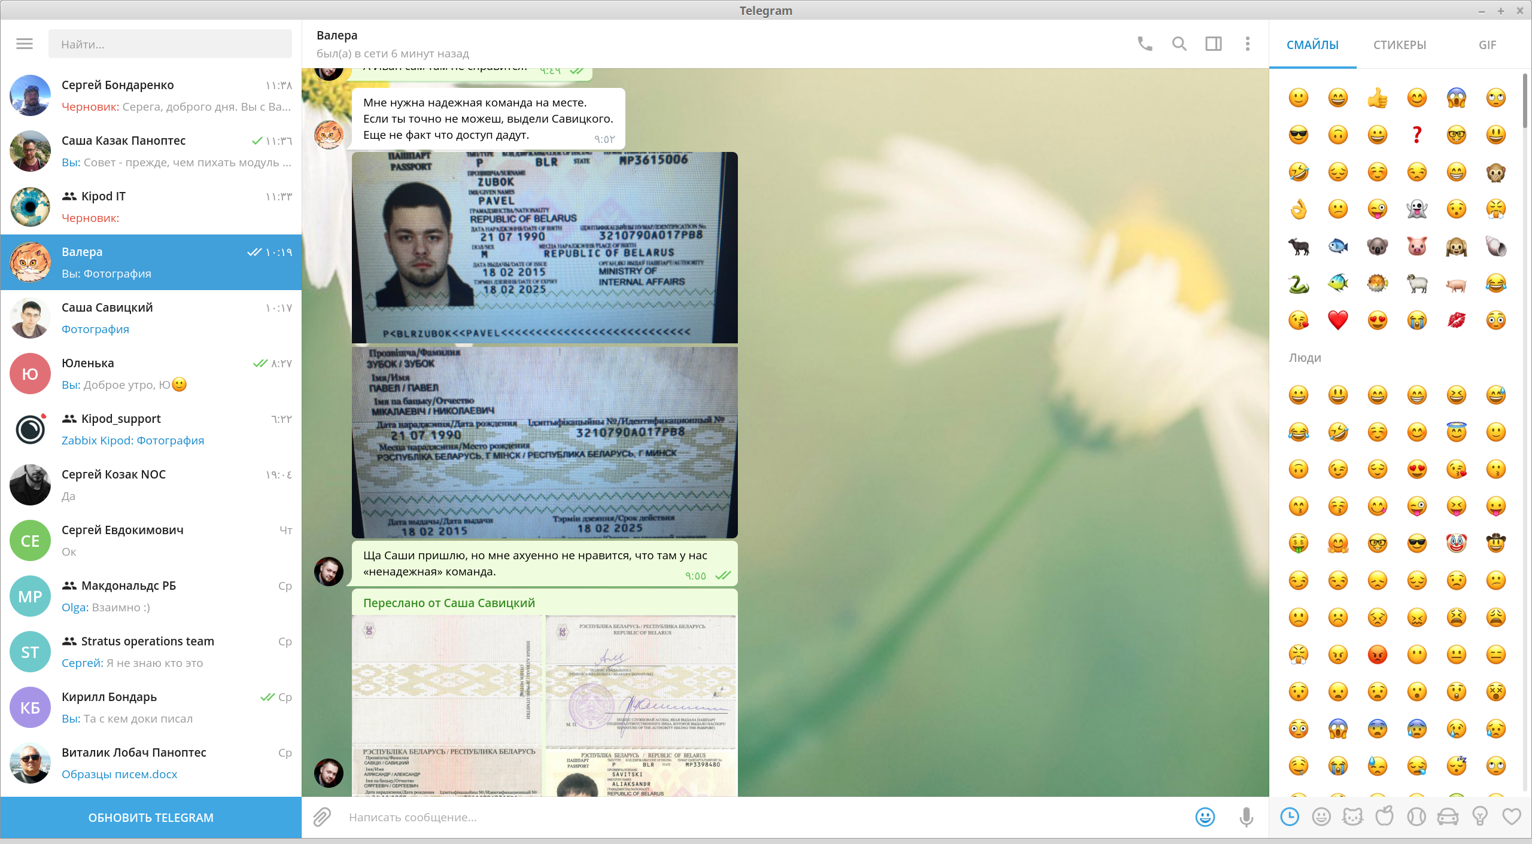Screen dimensions: 1532x844
Task: Switch to the СМАЙЛЫ tab
Action: (x=1312, y=45)
